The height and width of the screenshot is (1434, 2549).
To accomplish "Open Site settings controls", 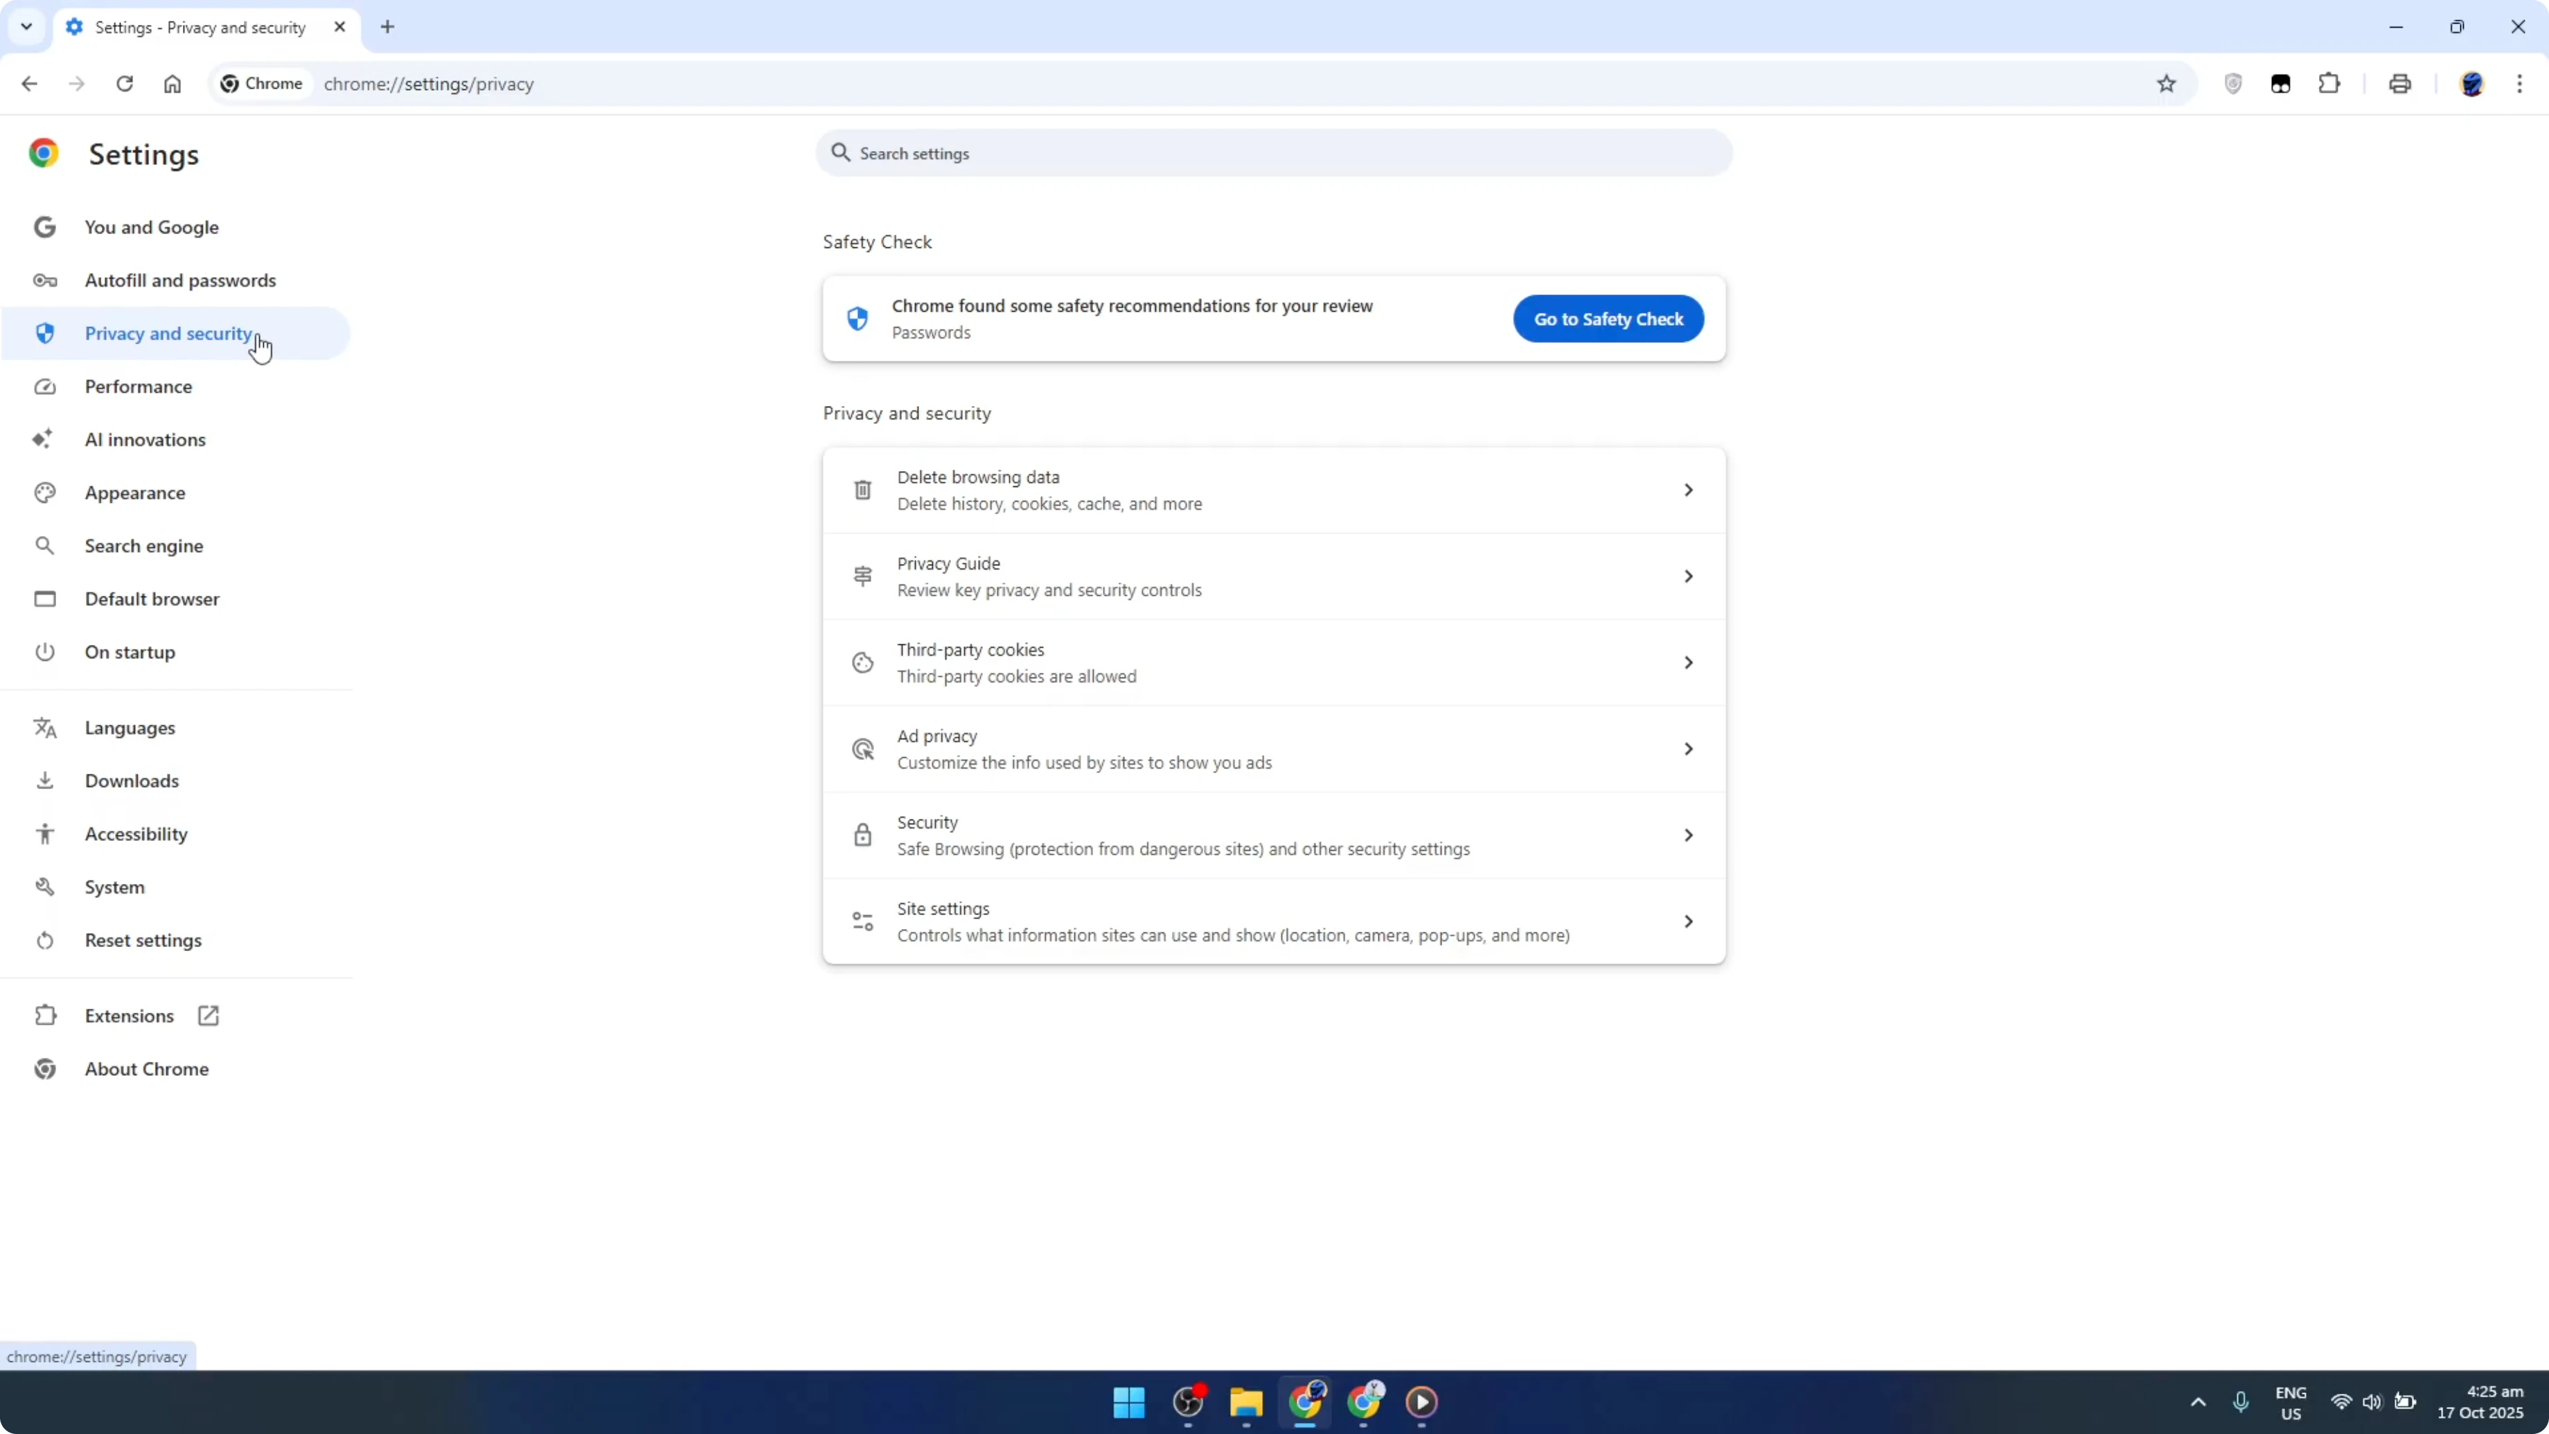I will (x=1274, y=921).
